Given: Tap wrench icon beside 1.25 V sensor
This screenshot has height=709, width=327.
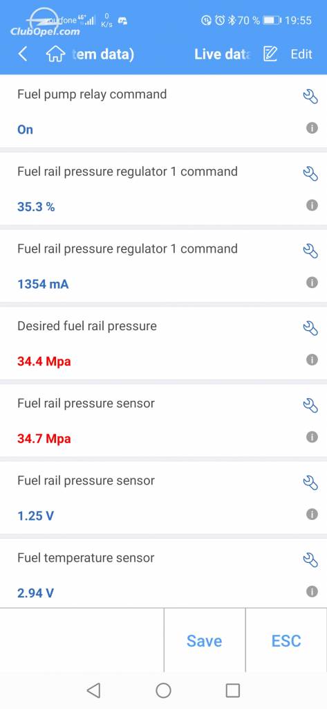Looking at the screenshot, I should [310, 483].
